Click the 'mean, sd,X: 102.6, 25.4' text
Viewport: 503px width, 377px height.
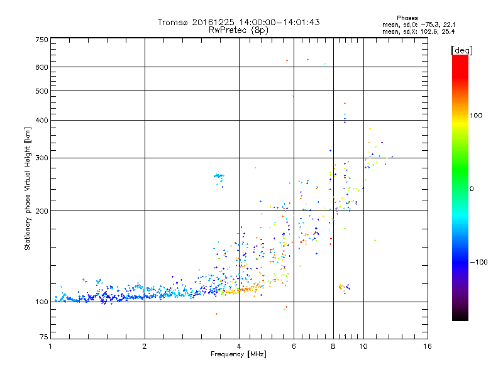418,31
